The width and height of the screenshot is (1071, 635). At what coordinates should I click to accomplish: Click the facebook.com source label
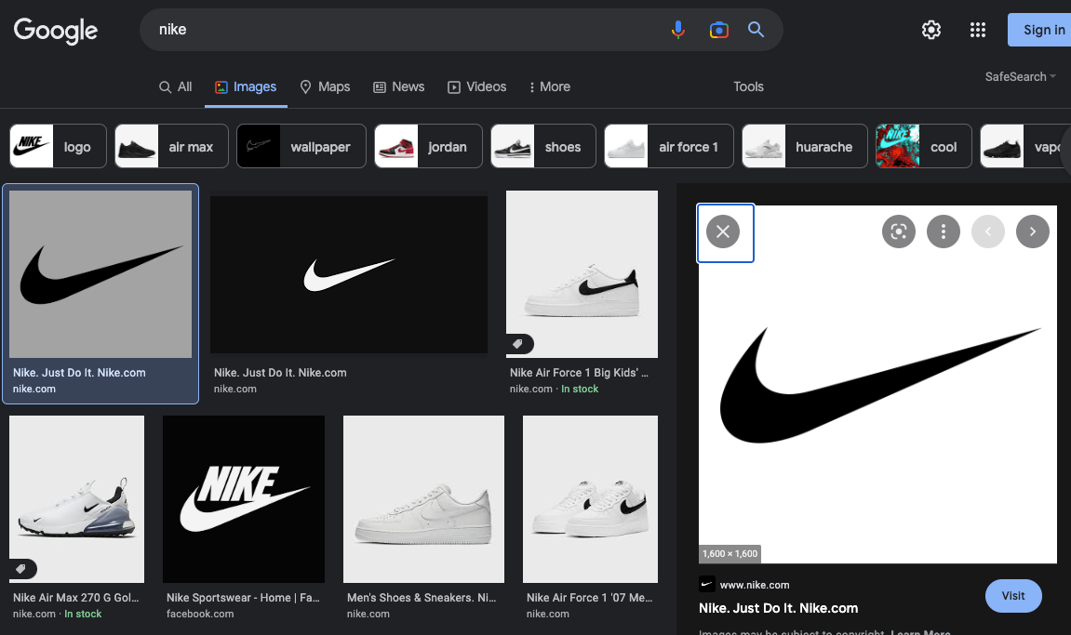coord(200,614)
